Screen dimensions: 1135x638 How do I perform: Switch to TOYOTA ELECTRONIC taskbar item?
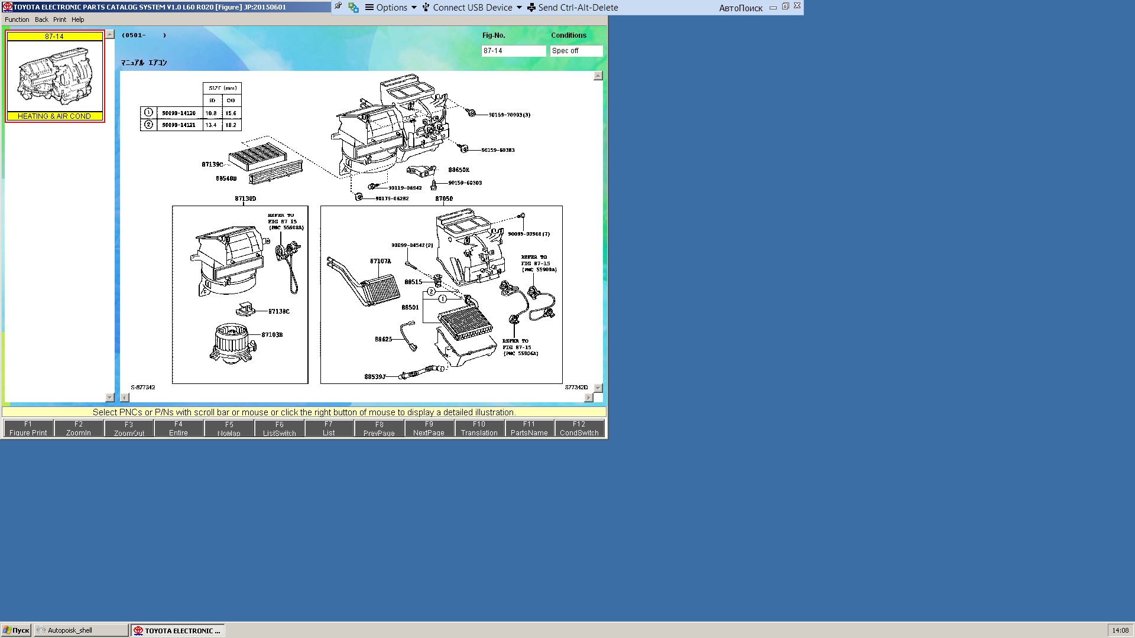tap(178, 630)
